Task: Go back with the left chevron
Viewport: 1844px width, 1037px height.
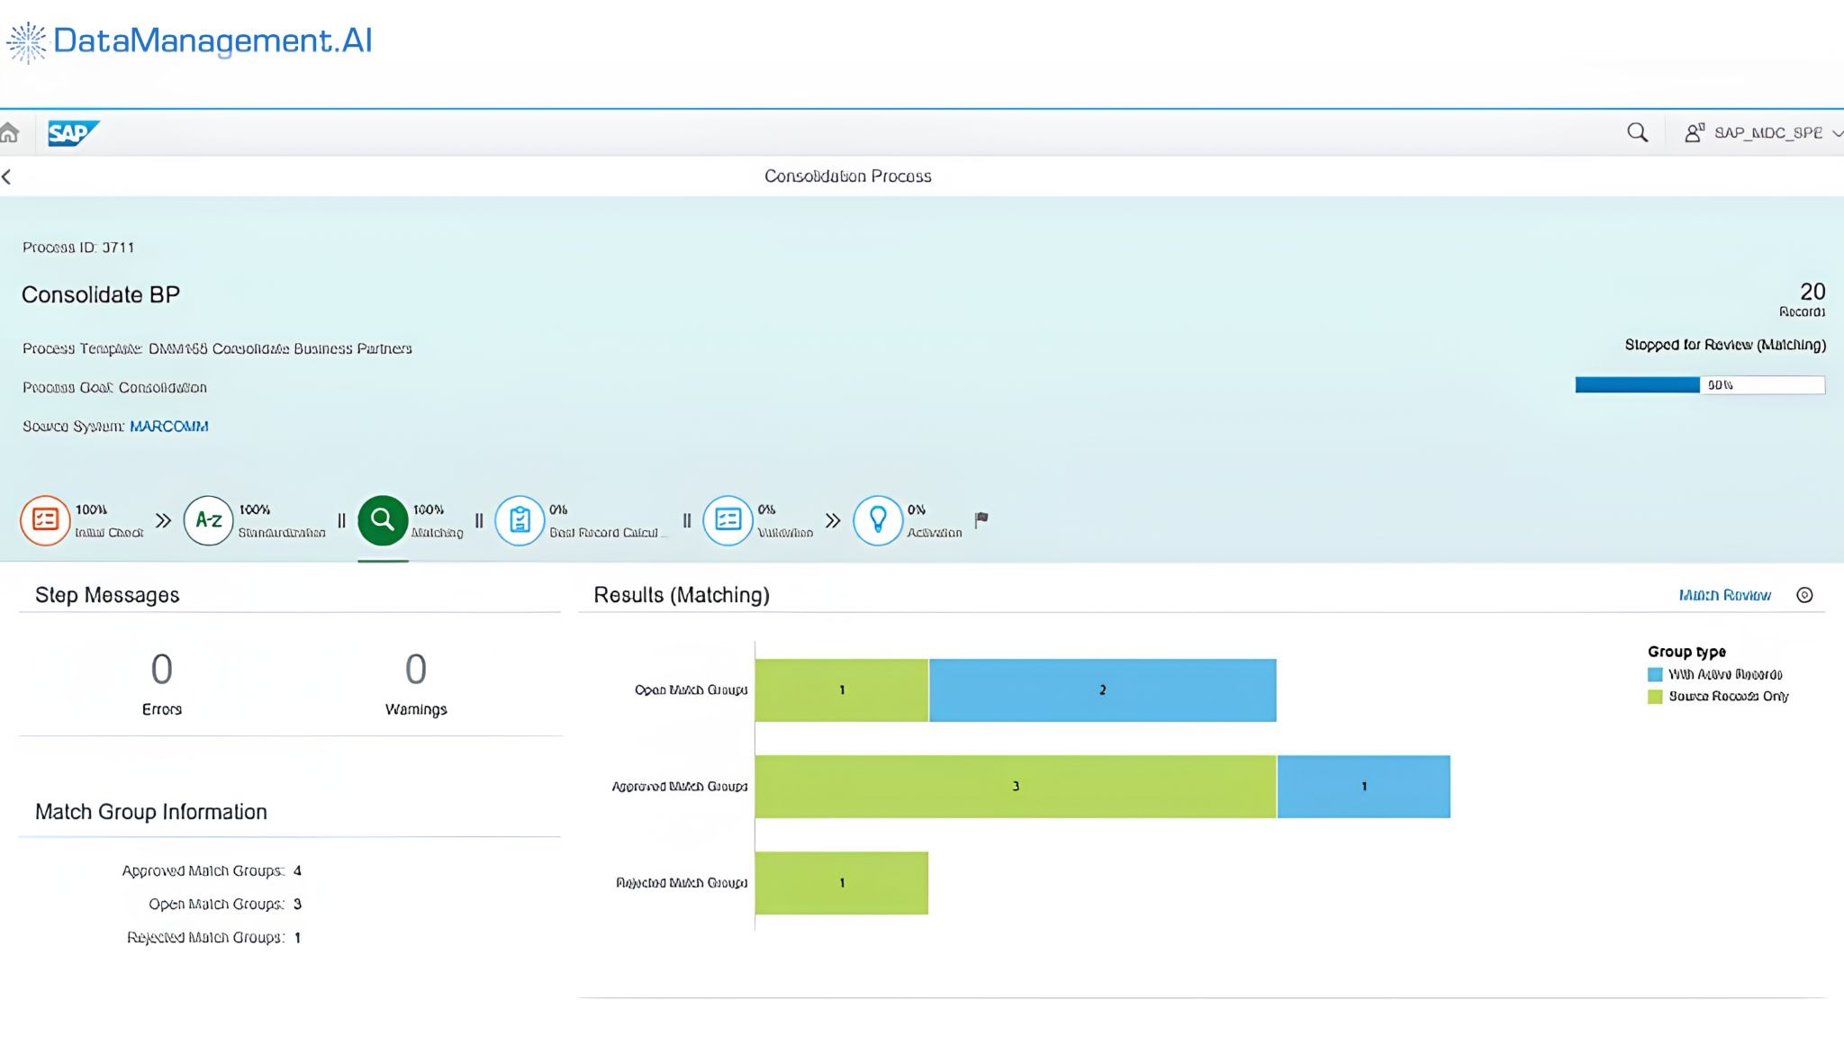Action: pos(7,176)
